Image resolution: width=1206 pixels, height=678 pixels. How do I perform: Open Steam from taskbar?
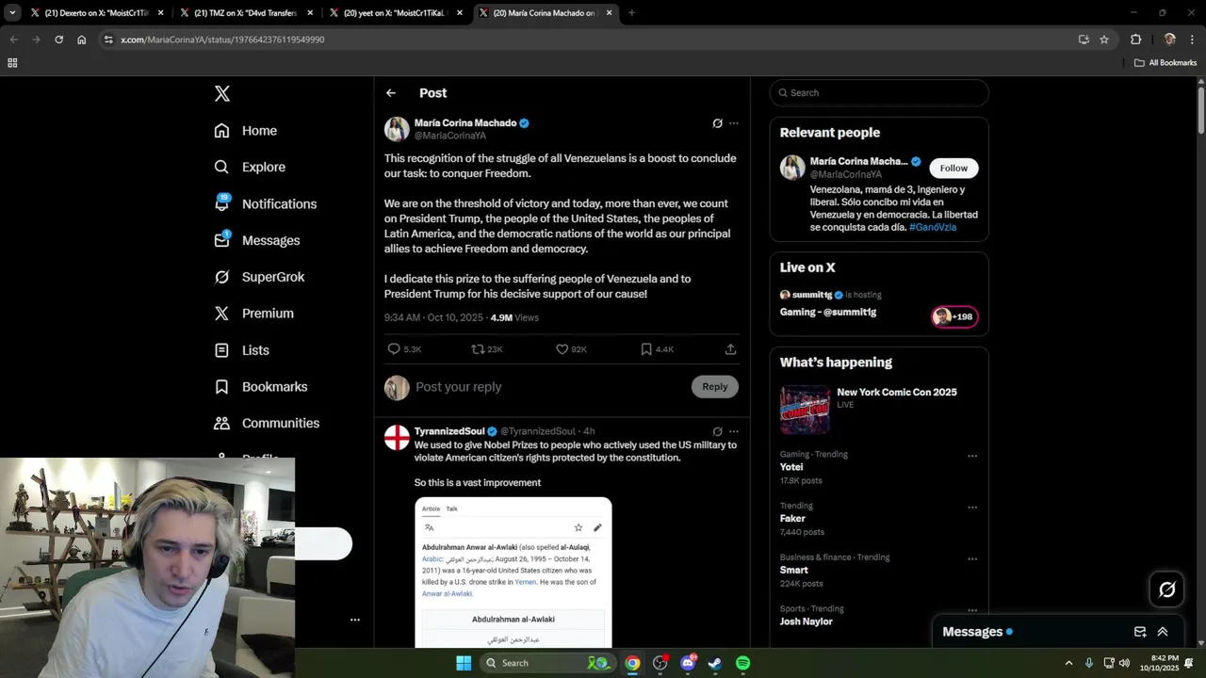715,663
